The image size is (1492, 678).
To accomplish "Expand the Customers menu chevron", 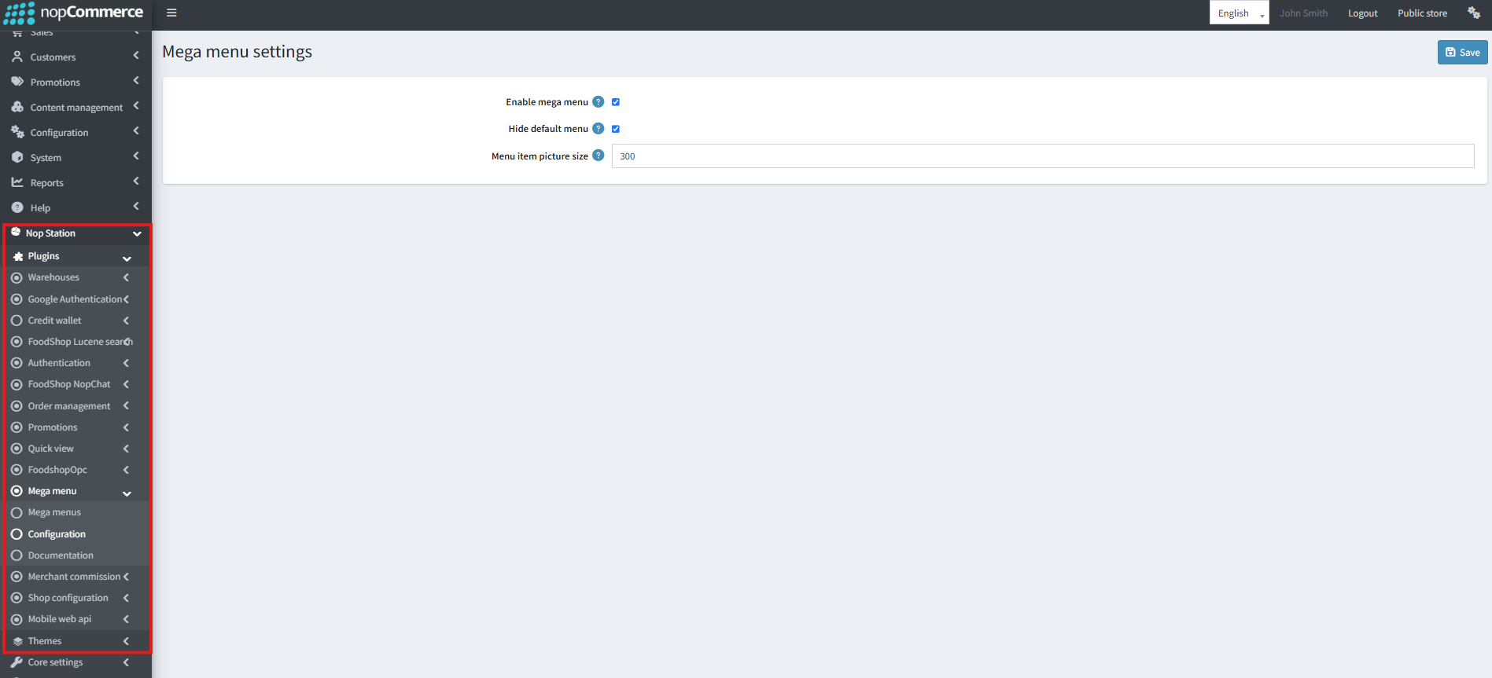I will 136,56.
